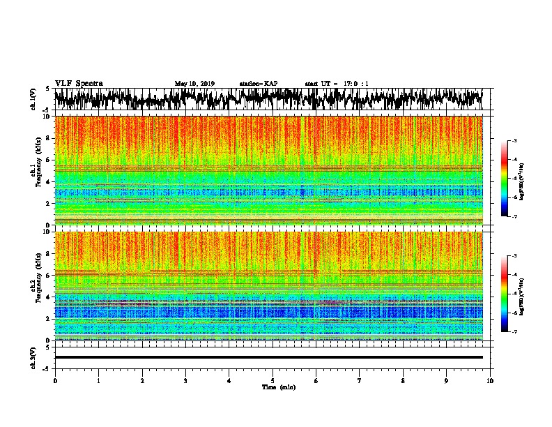Click the "8" kHz tick on ch.2 spectrogram
This screenshot has height=427, width=552.
point(49,254)
